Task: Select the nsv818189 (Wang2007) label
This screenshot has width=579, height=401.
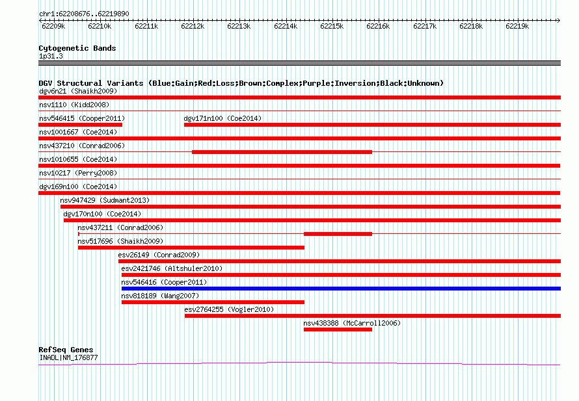Action: pyautogui.click(x=160, y=296)
